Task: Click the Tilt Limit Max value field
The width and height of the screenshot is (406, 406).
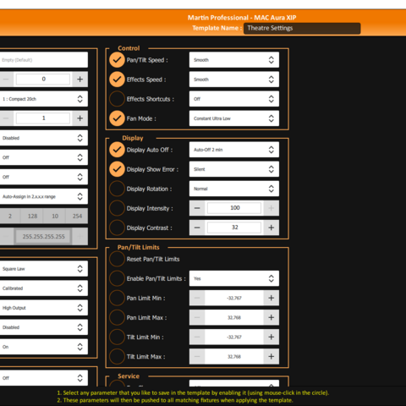Action: 234,356
